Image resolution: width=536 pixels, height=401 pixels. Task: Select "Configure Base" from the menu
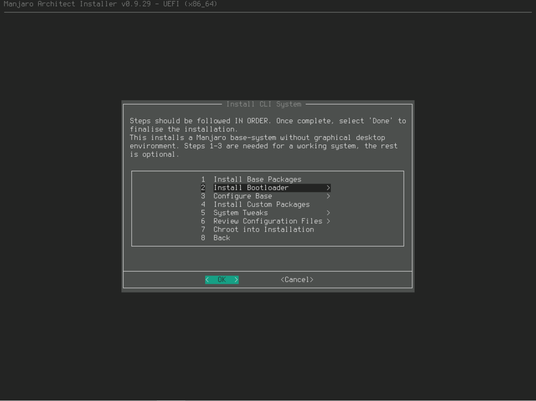coord(243,196)
